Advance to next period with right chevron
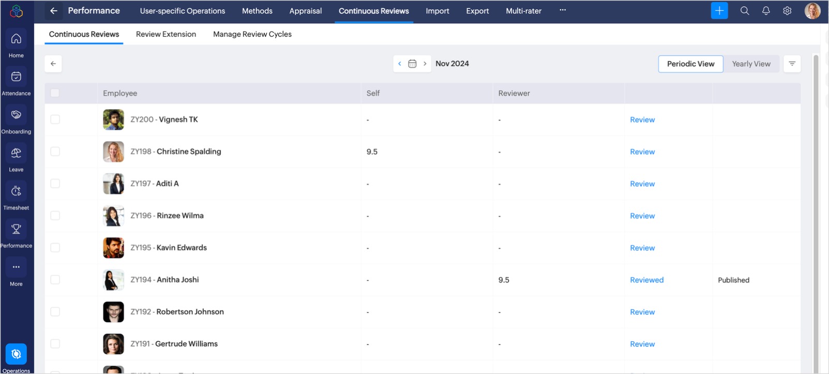829x374 pixels. pos(425,64)
